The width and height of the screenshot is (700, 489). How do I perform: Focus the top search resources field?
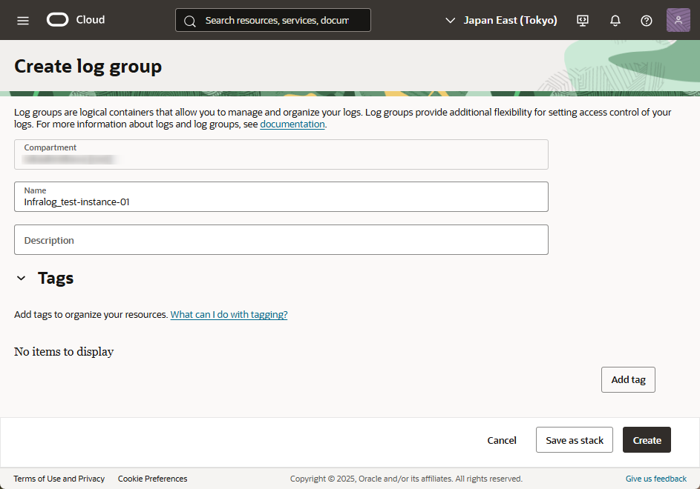tap(276, 20)
